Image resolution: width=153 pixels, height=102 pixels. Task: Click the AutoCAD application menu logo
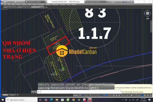click(2, 2)
